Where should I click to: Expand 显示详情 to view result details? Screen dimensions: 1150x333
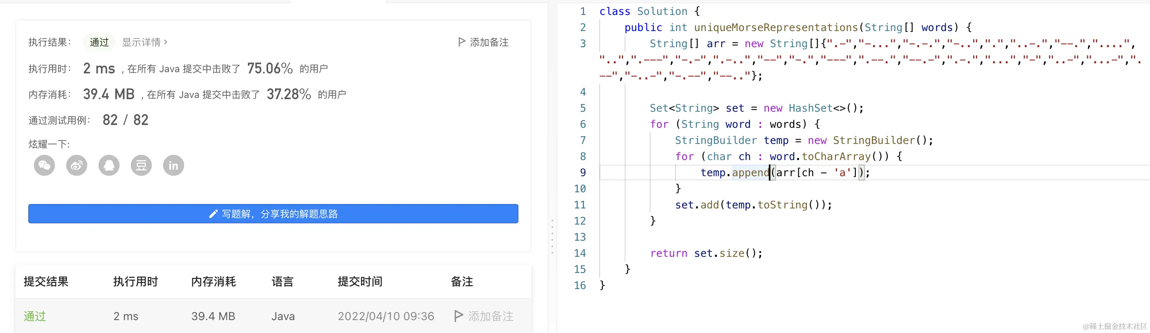point(145,42)
